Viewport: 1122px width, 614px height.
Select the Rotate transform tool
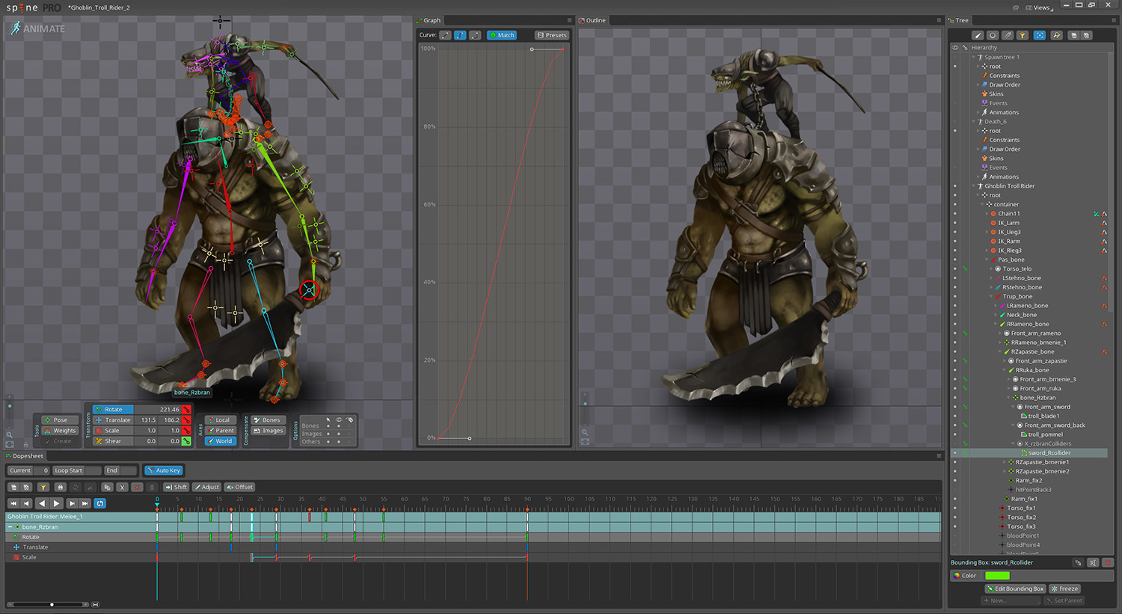(113, 409)
